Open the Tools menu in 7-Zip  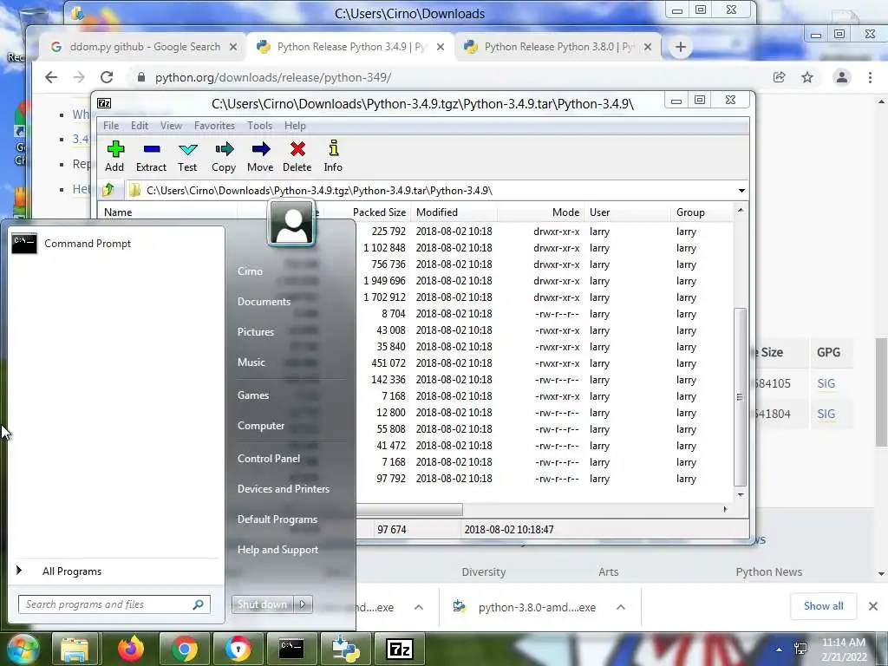coord(259,126)
